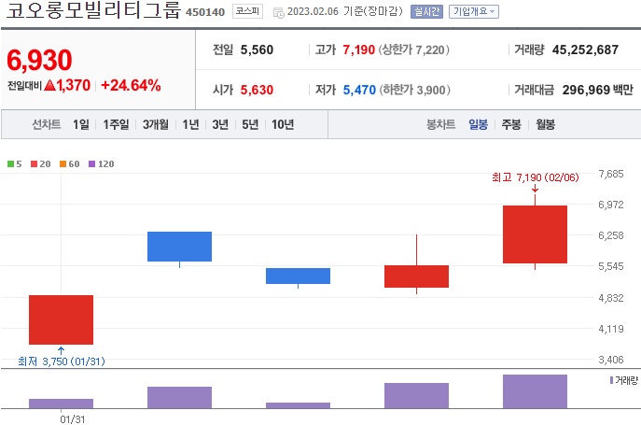Click the +24.64% change rate
The image size is (641, 425).
click(131, 85)
